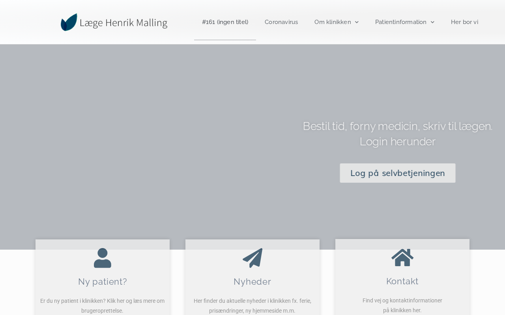Click the Kontakt house icon
The image size is (505, 315).
(402, 258)
